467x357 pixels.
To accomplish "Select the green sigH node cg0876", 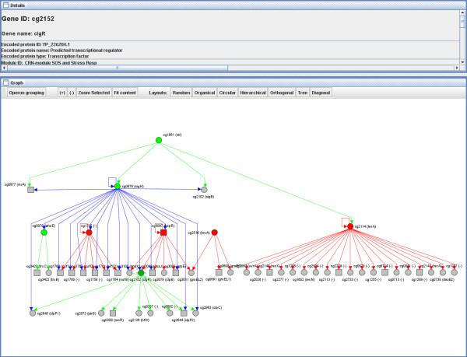I will coord(117,187).
